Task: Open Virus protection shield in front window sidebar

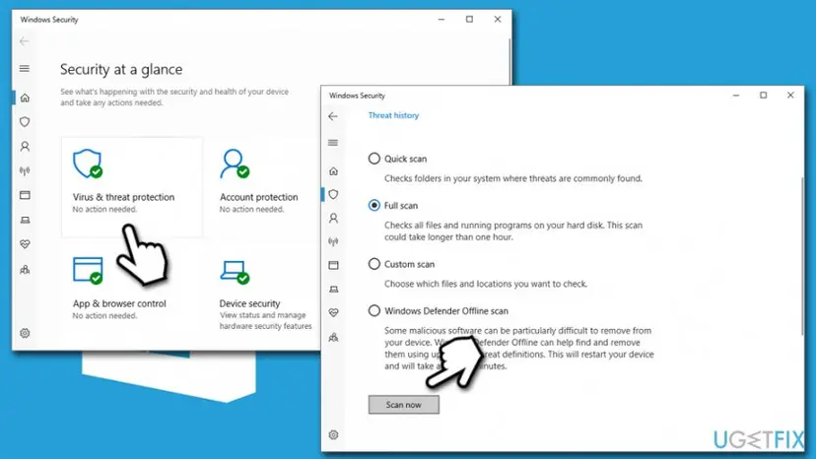Action: click(333, 195)
